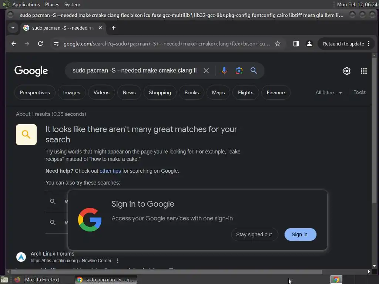Submit search using the magnifier icon

[254, 71]
